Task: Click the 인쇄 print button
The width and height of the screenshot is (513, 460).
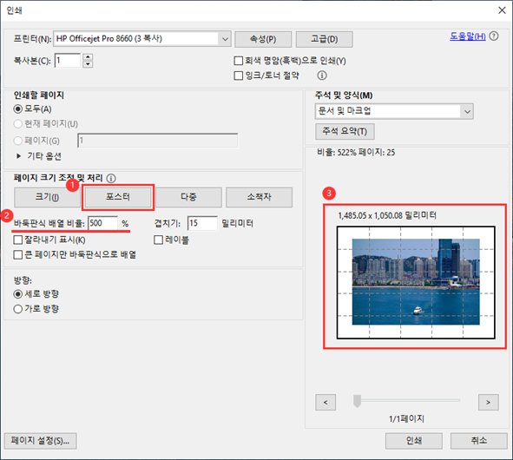Action: pyautogui.click(x=414, y=441)
